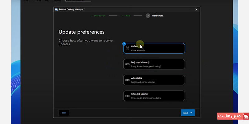
Task: Click the step 3 number circle
Action: pyautogui.click(x=148, y=15)
